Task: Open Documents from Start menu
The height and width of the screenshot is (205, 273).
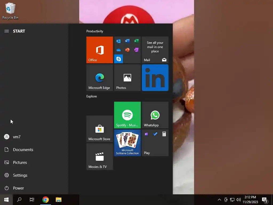Action: coord(34,149)
